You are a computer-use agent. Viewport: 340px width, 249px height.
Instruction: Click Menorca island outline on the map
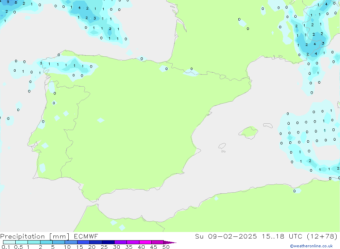[x=268, y=125]
